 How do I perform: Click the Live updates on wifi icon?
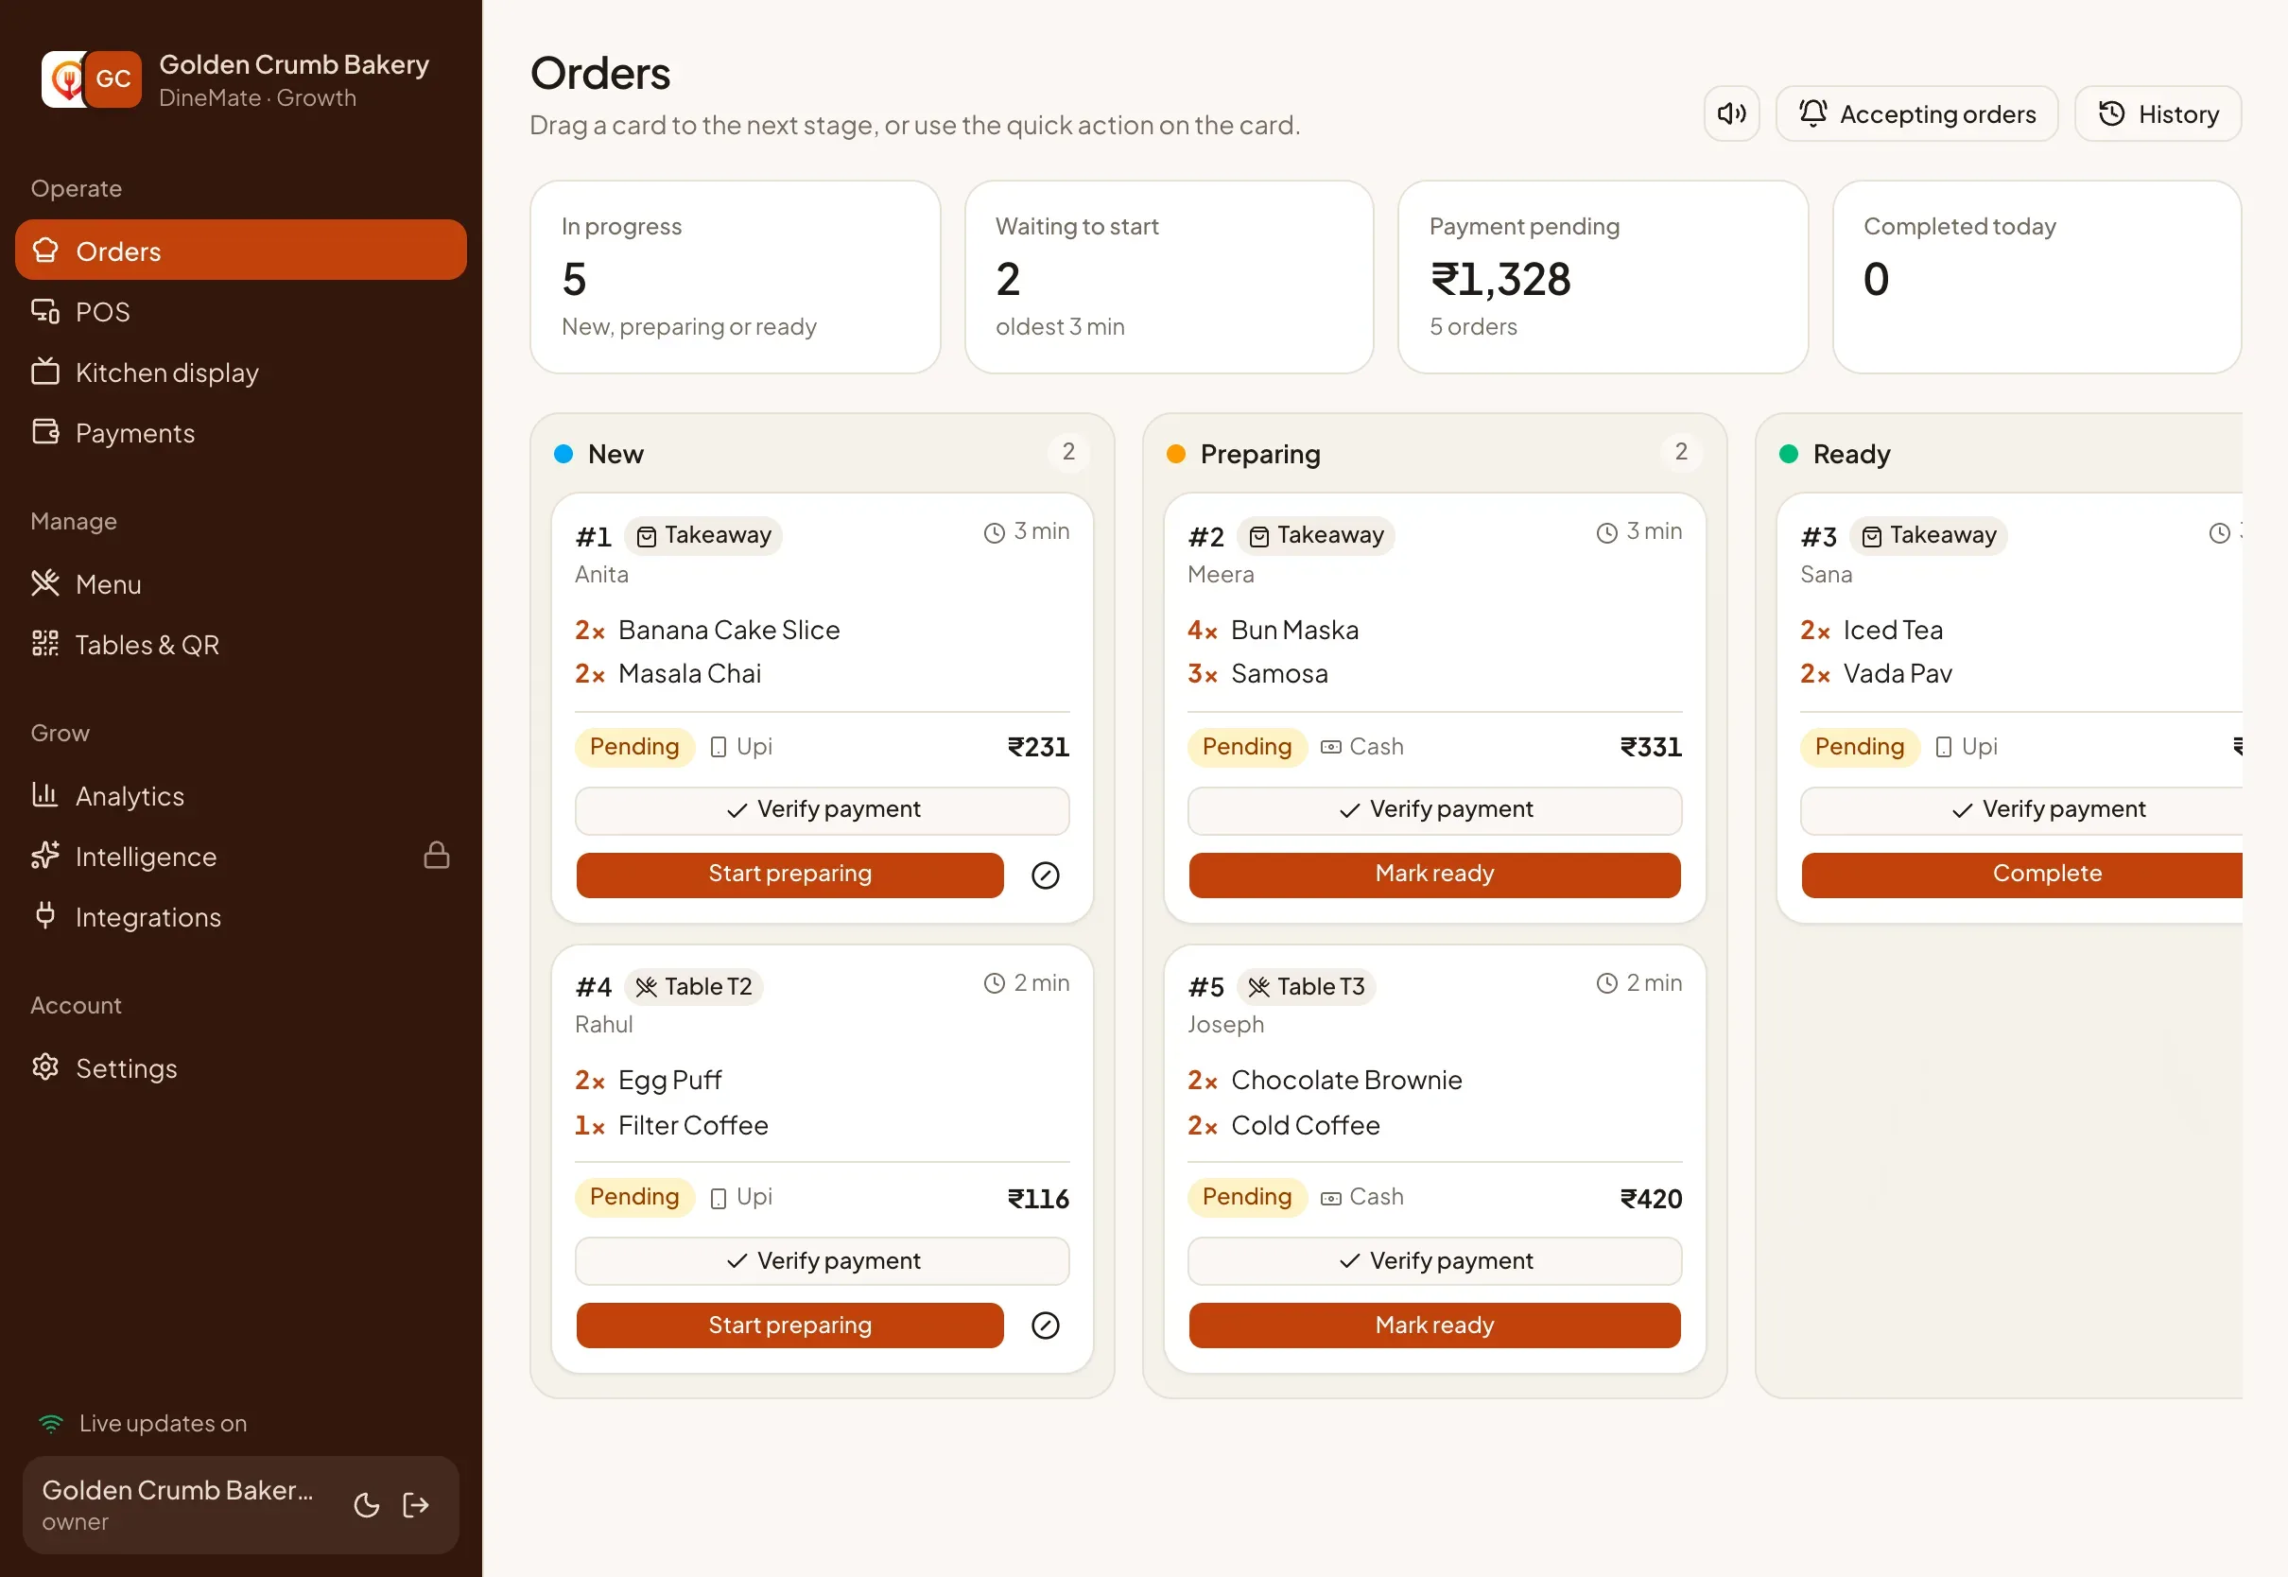(50, 1424)
